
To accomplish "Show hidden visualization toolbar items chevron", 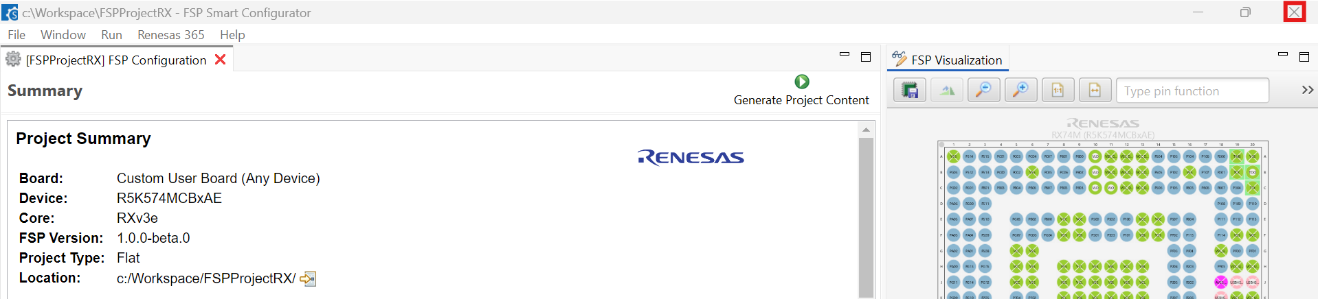I will click(x=1307, y=90).
